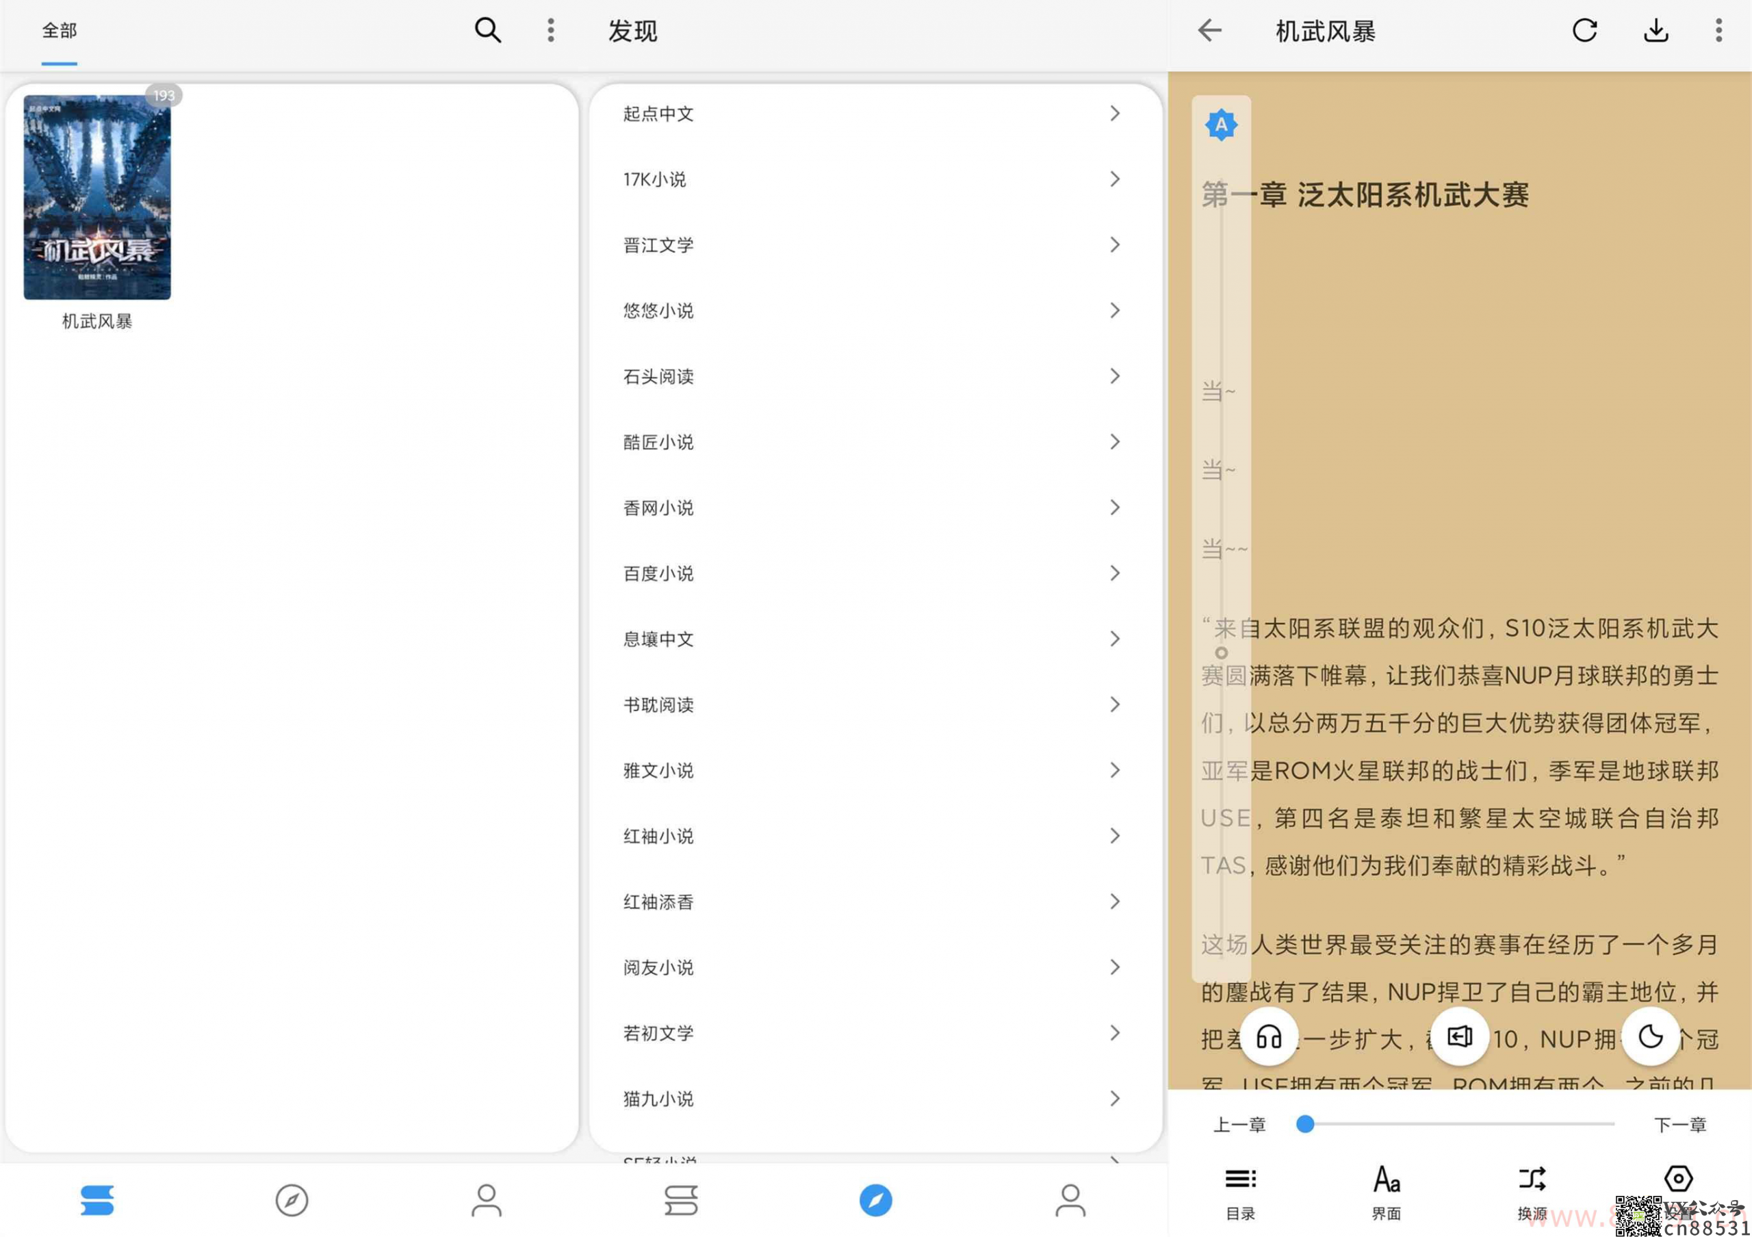Download the book 机武风暴
The width and height of the screenshot is (1752, 1237).
pyautogui.click(x=1655, y=31)
